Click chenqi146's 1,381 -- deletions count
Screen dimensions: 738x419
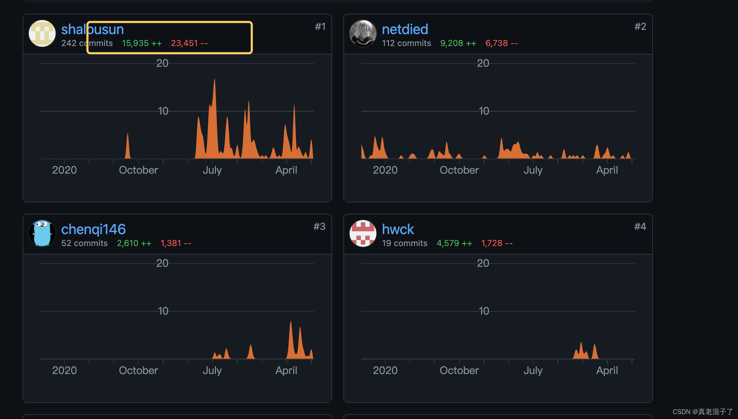coord(176,243)
